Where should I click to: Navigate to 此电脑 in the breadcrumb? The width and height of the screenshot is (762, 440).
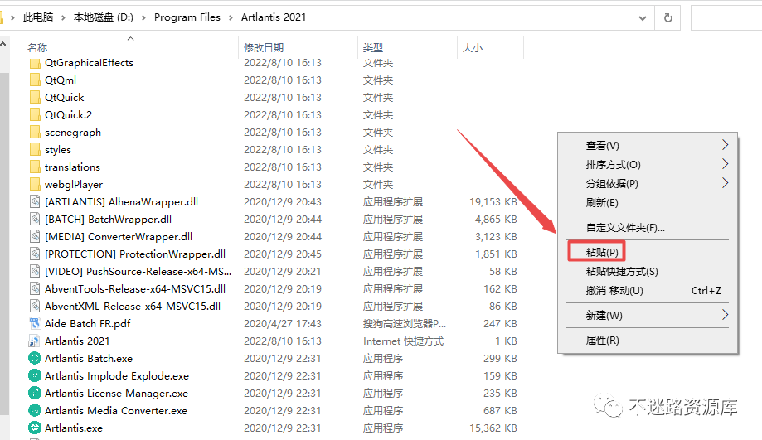click(x=38, y=17)
